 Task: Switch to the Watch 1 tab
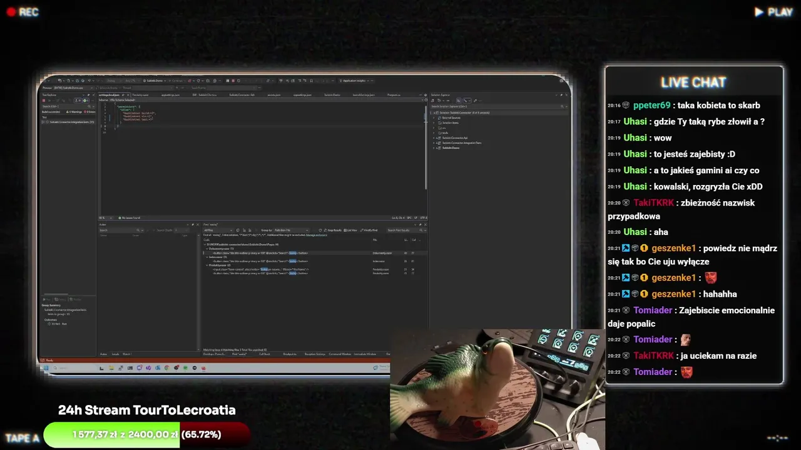tap(127, 354)
